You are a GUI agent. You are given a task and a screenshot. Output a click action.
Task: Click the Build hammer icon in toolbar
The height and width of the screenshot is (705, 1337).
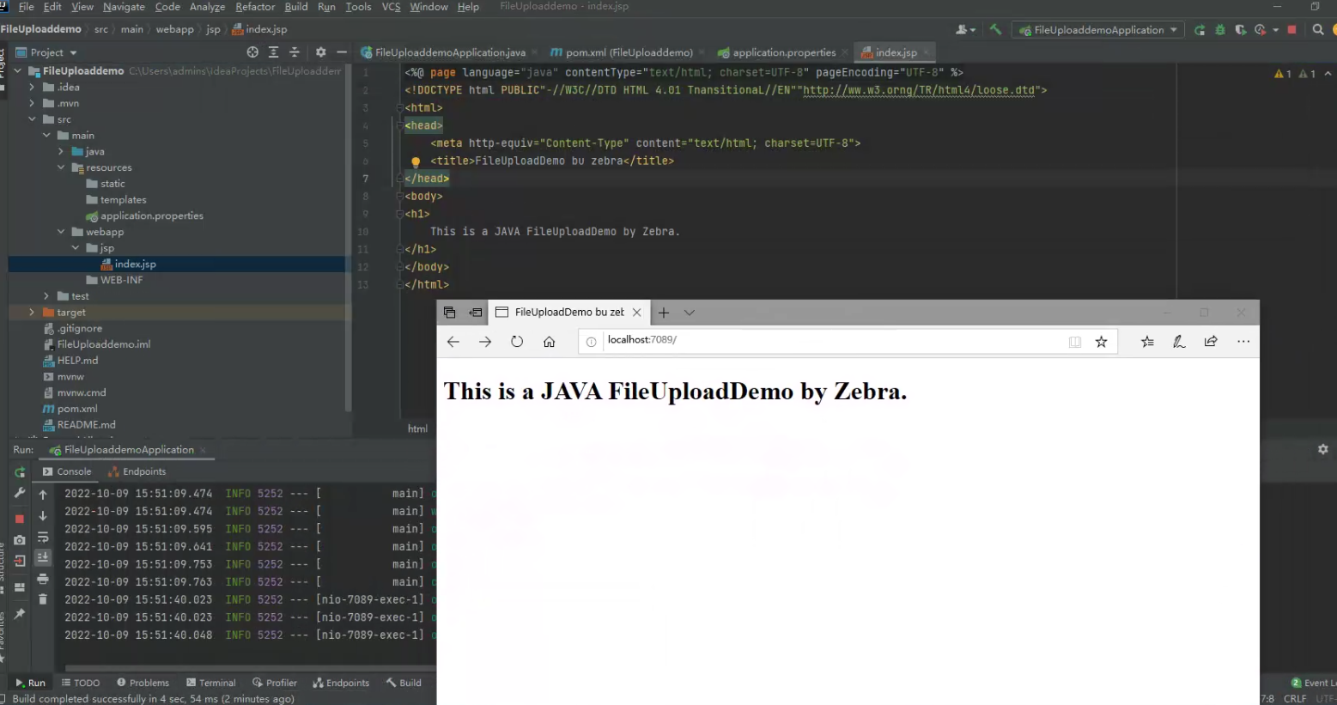995,29
